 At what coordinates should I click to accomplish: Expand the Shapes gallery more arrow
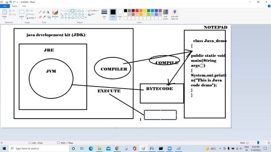[x=86, y=17]
